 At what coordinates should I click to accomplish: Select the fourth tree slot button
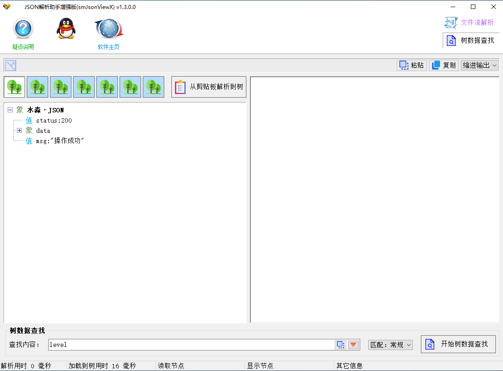[84, 87]
